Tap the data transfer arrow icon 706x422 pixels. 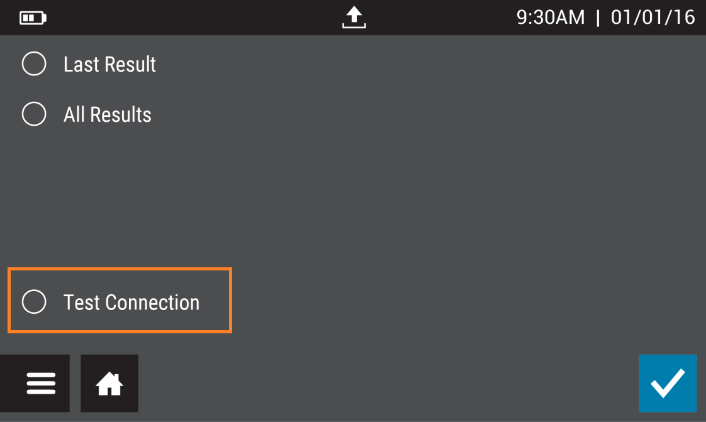tap(354, 17)
